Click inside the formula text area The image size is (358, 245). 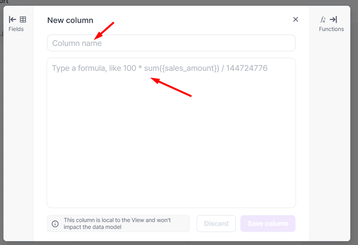pyautogui.click(x=171, y=115)
